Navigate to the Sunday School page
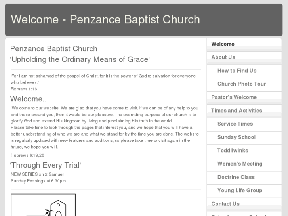The height and width of the screenshot is (216, 288). pos(237,137)
